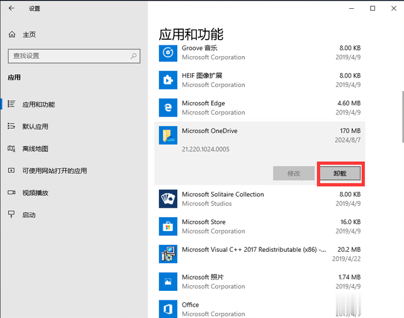The height and width of the screenshot is (318, 404).
Task: Click the 16.0 KB size value
Action: 350,222
